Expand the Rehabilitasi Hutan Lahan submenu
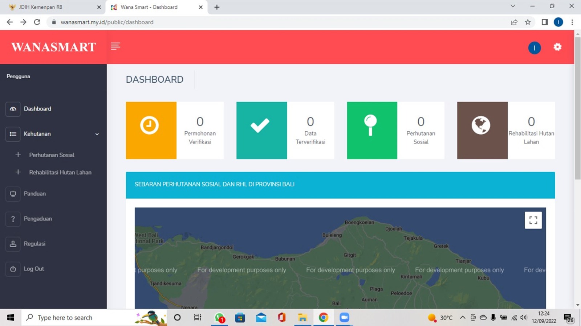The width and height of the screenshot is (581, 326). point(18,172)
